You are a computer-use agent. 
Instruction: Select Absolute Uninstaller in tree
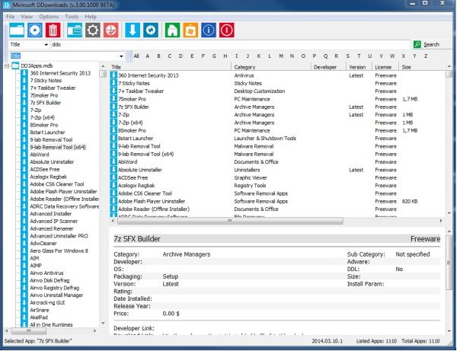[52, 161]
